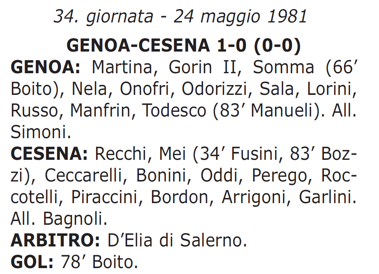The height and width of the screenshot is (274, 379).
Task: Click the substitute name Manueli
Action: (281, 111)
